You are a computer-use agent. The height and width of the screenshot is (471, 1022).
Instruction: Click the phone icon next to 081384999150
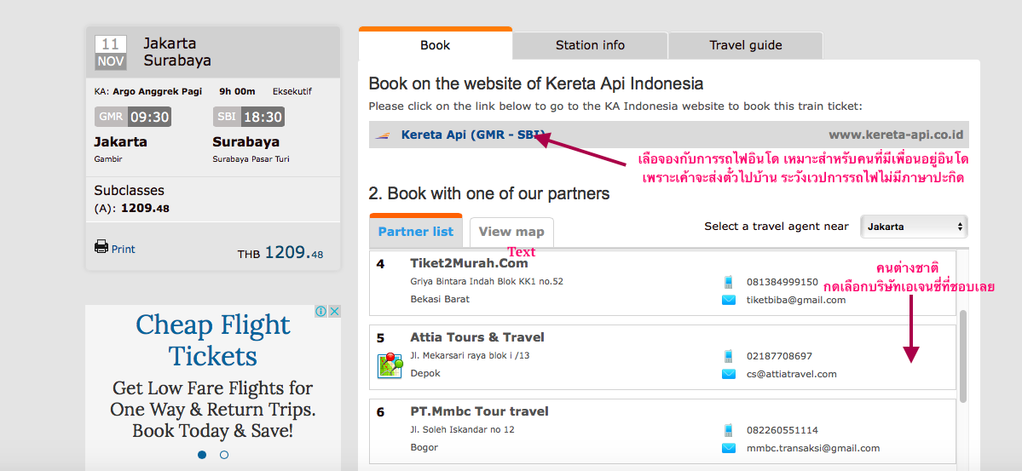[x=728, y=282]
